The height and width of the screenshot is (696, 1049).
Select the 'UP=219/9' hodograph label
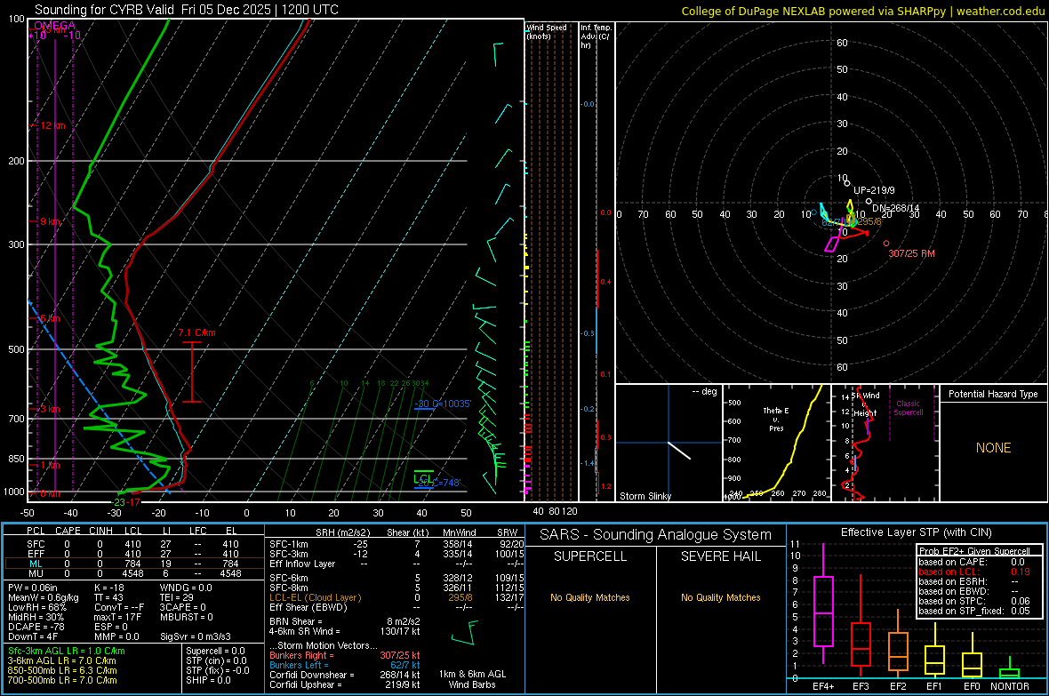coord(874,191)
